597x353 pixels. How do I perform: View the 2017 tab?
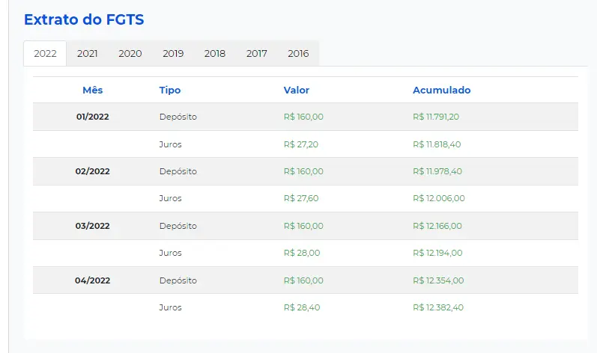pos(257,54)
